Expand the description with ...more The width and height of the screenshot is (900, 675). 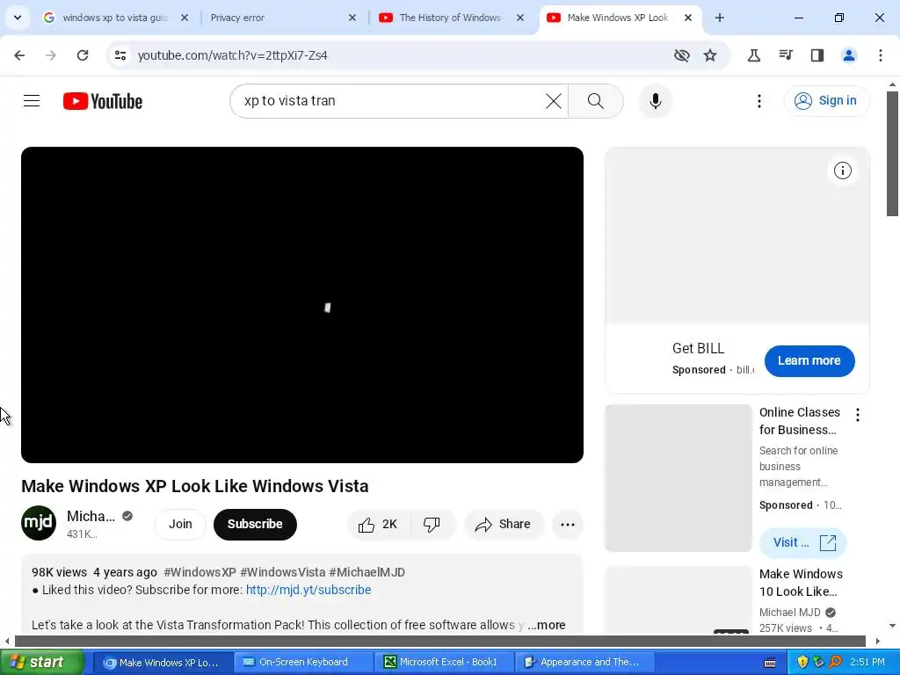[x=547, y=625]
